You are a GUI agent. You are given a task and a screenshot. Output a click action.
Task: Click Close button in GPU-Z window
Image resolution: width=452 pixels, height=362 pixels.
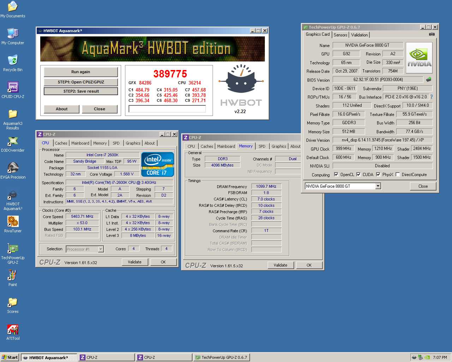coord(423,186)
